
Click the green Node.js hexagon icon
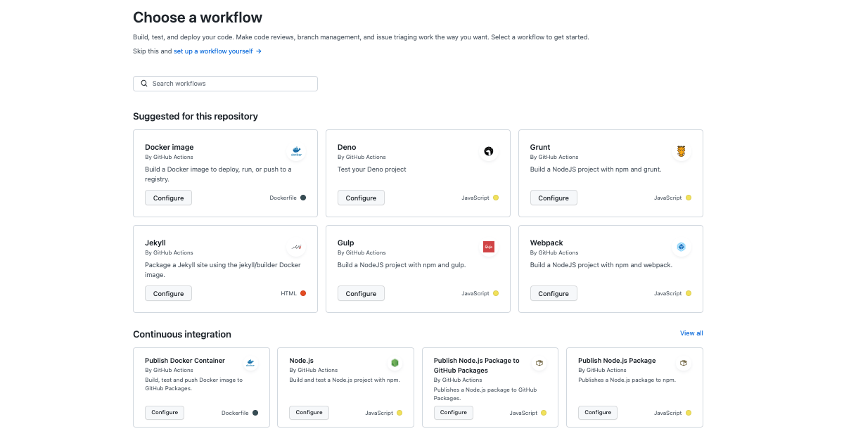pyautogui.click(x=395, y=364)
